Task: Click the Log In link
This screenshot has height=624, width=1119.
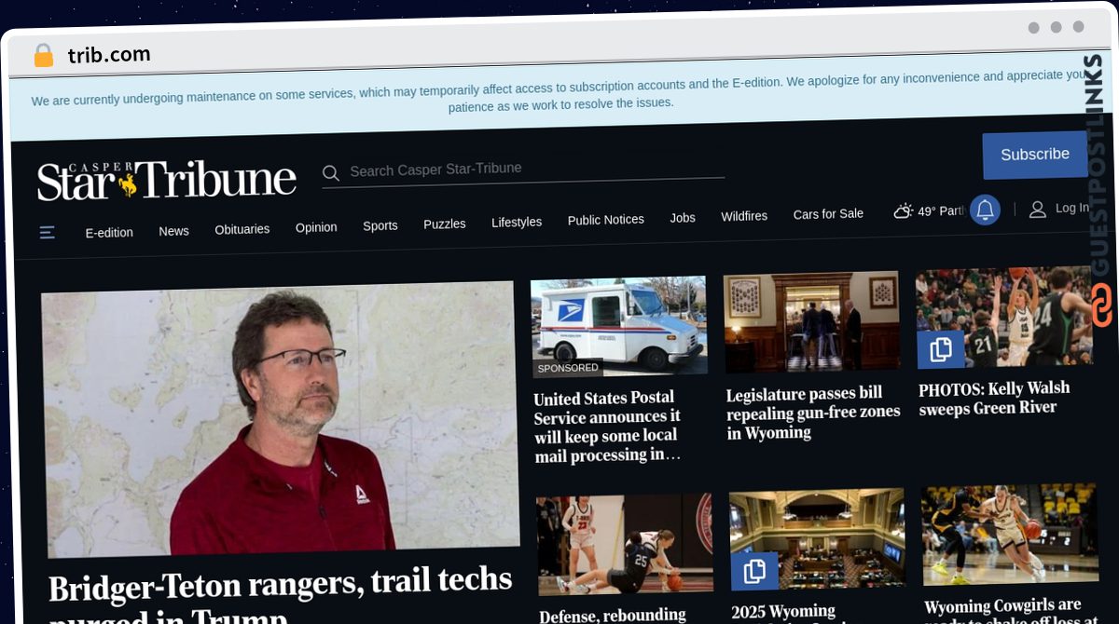Action: tap(1071, 209)
